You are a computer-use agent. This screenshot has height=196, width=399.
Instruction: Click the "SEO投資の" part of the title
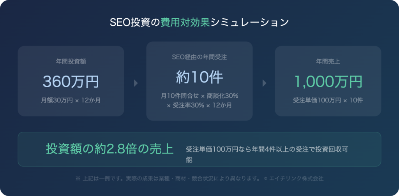point(135,22)
